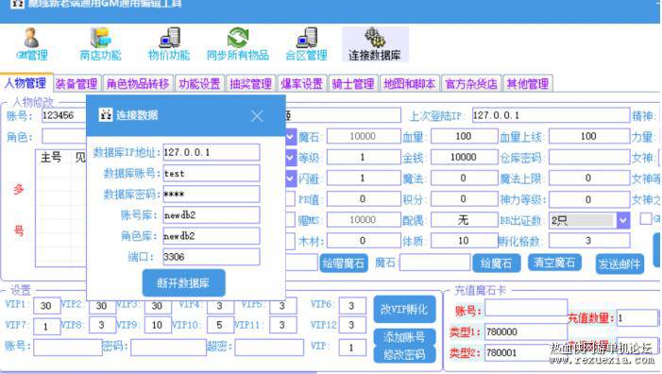Open the 官方杂货店 tab
The width and height of the screenshot is (662, 374).
(x=471, y=83)
